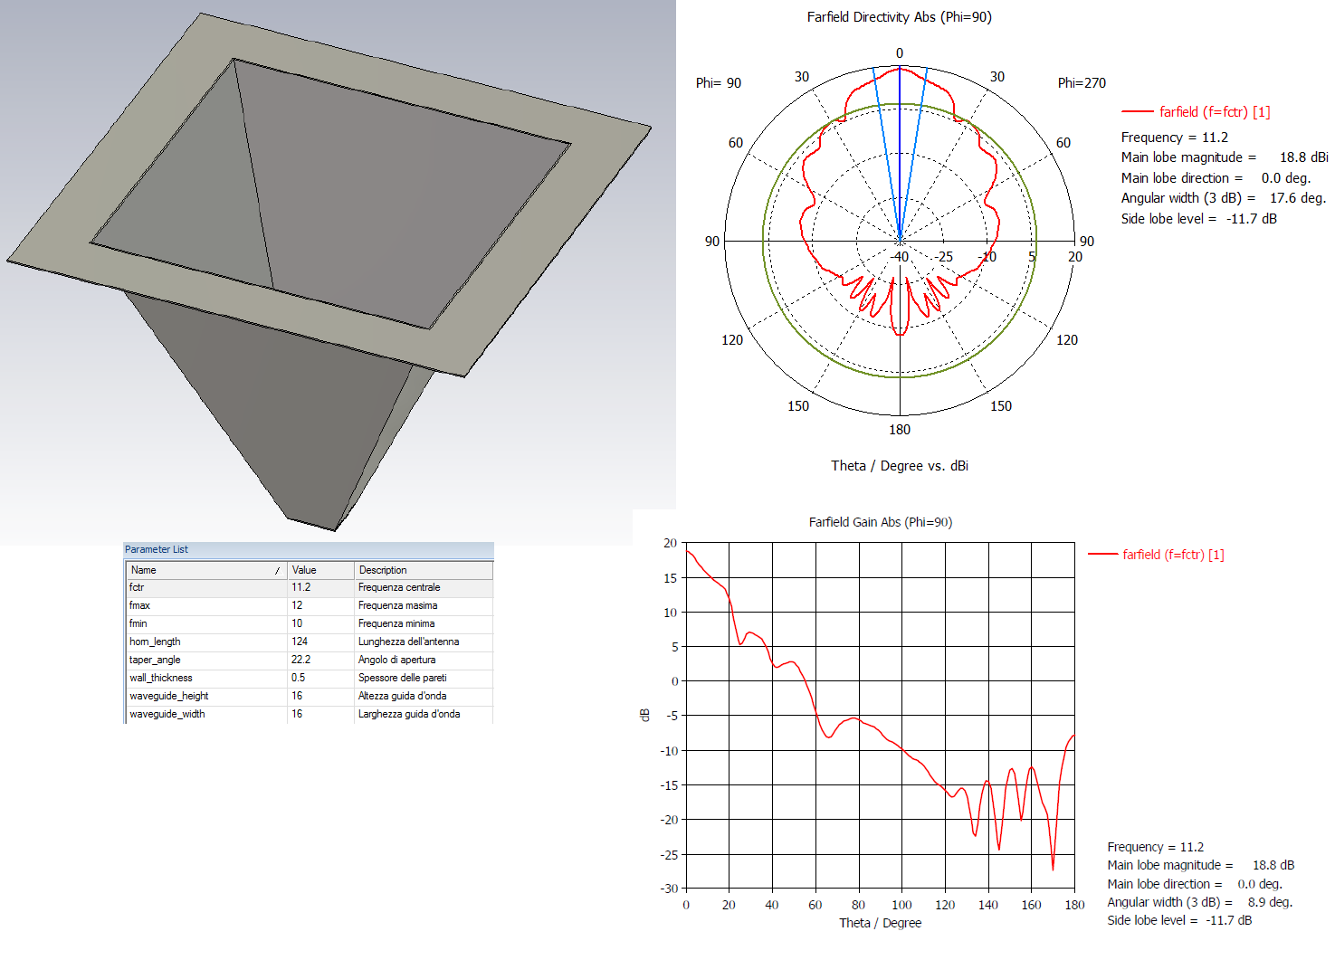Screen dimensions: 1335x960
Task: Click 'Main lobe magnitude = 18.8 dBi' text
Action: [1225, 157]
